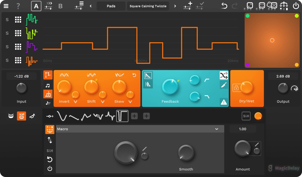Select the trumpet icon on the left

point(32,116)
